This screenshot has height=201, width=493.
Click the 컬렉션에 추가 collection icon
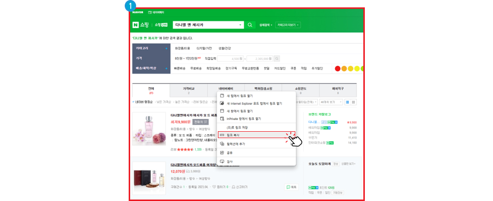coord(222,144)
